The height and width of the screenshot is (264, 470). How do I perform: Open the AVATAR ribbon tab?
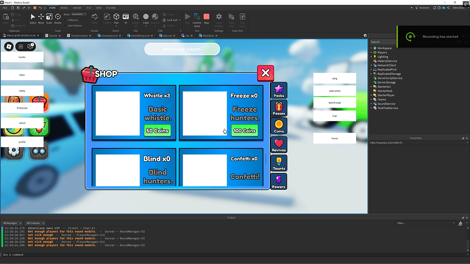click(x=77, y=8)
